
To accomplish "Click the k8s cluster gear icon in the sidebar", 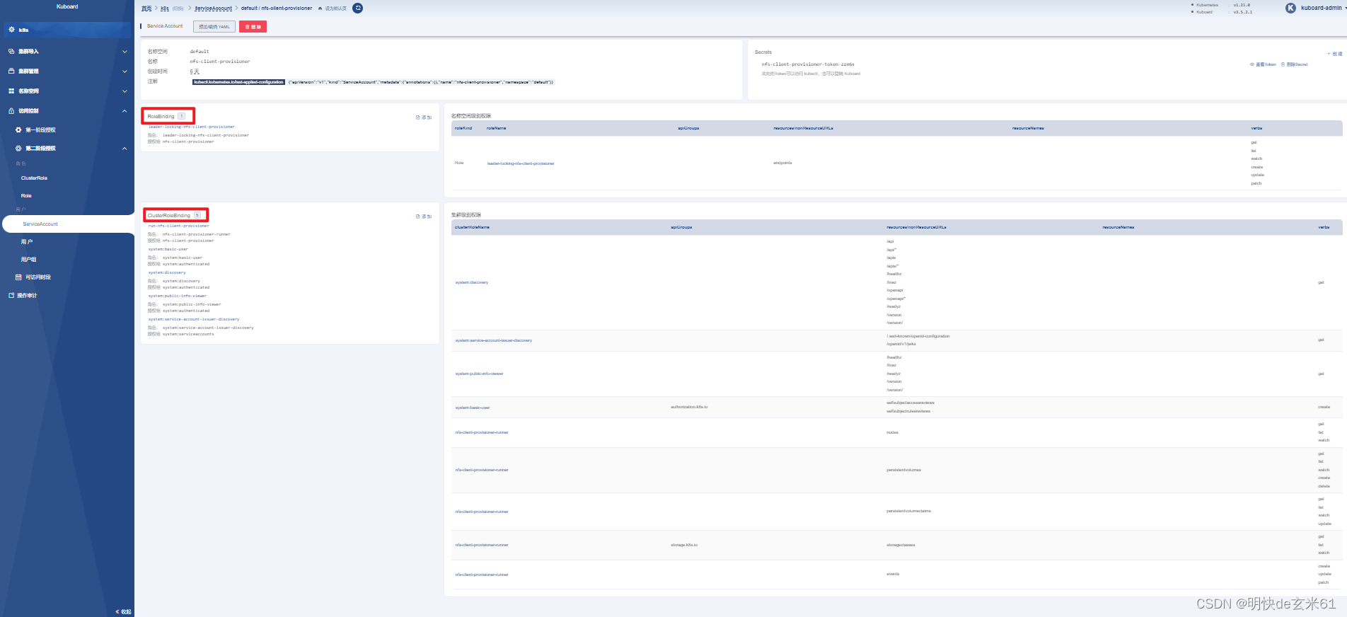I will [11, 30].
